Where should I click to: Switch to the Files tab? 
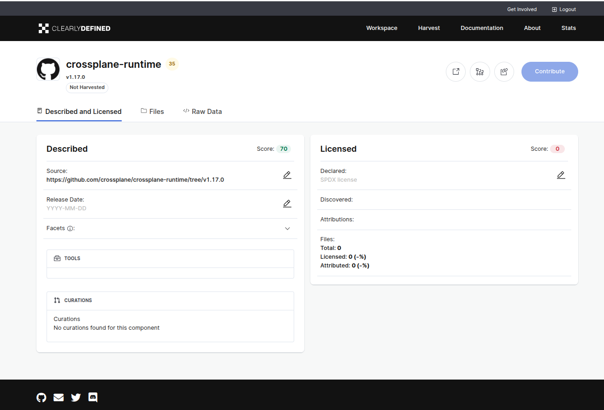coord(153,111)
